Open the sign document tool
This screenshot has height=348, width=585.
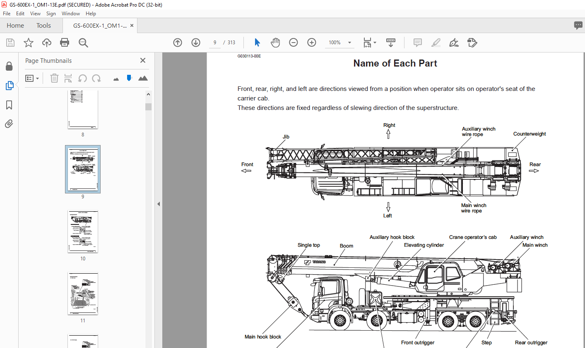454,43
